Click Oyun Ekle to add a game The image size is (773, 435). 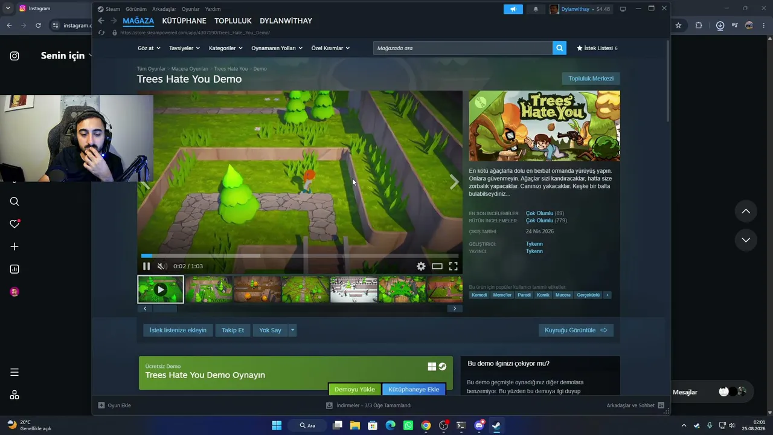click(115, 405)
